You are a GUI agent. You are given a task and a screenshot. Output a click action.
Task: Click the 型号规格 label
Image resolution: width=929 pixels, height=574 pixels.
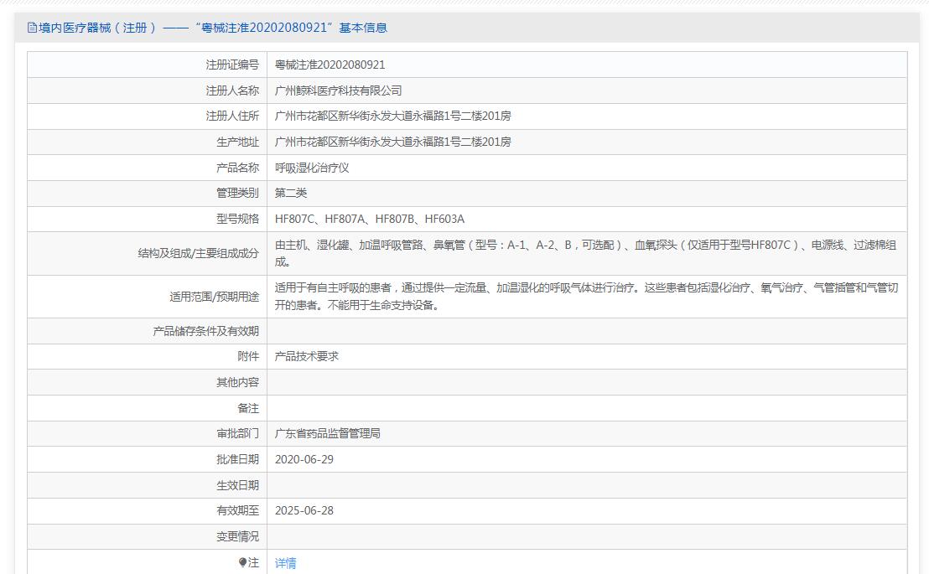click(x=237, y=220)
